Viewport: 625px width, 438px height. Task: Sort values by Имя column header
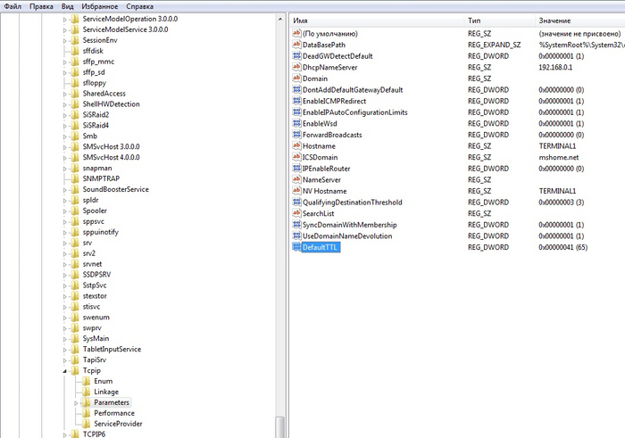[377, 21]
